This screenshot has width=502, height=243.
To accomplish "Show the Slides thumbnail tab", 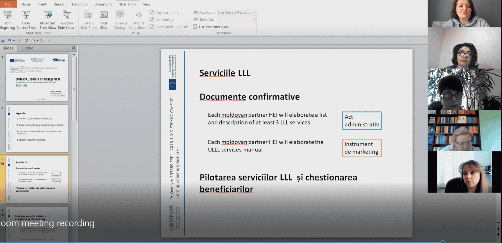I will point(8,48).
